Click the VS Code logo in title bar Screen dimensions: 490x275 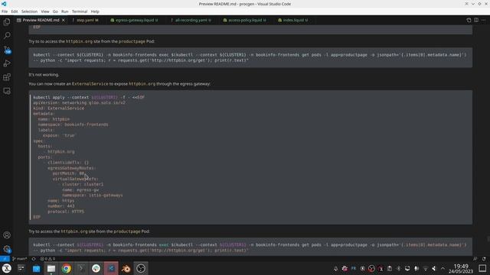(x=4, y=4)
